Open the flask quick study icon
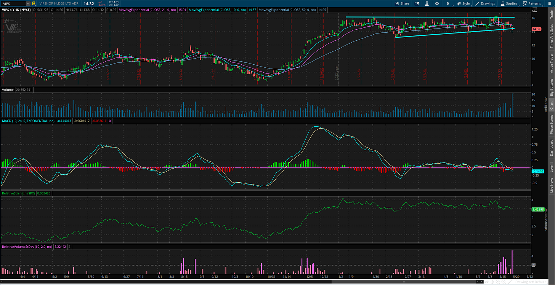 tap(427, 3)
